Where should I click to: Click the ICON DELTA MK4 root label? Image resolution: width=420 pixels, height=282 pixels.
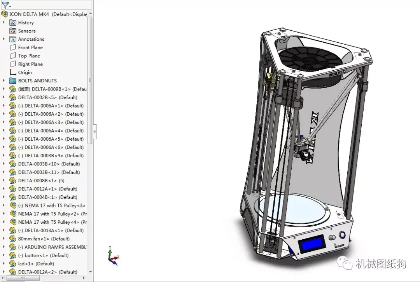click(x=48, y=14)
